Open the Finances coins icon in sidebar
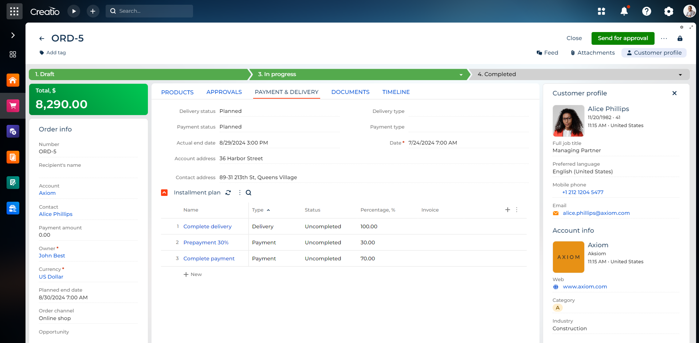The image size is (699, 343). click(x=13, y=131)
